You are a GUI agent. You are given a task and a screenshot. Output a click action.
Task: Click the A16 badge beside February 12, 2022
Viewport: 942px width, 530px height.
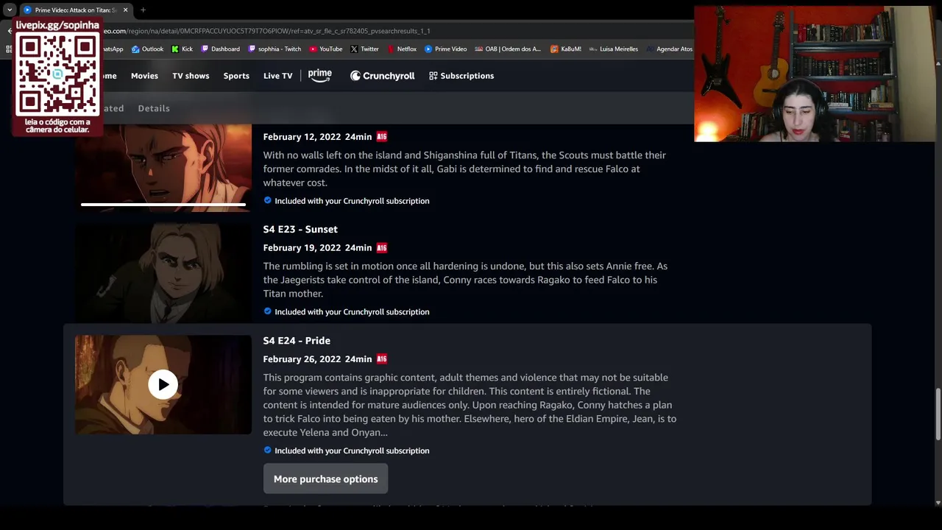click(381, 137)
